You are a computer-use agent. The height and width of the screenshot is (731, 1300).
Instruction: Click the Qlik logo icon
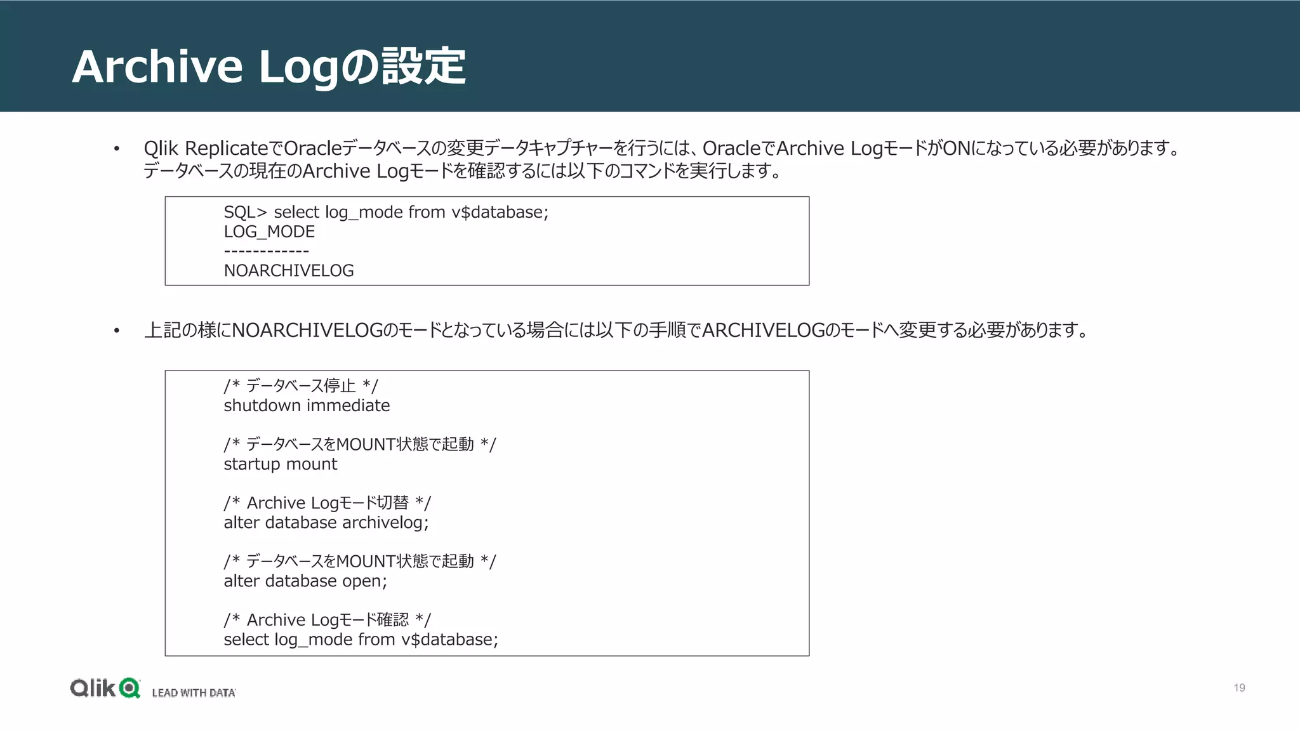click(x=105, y=688)
